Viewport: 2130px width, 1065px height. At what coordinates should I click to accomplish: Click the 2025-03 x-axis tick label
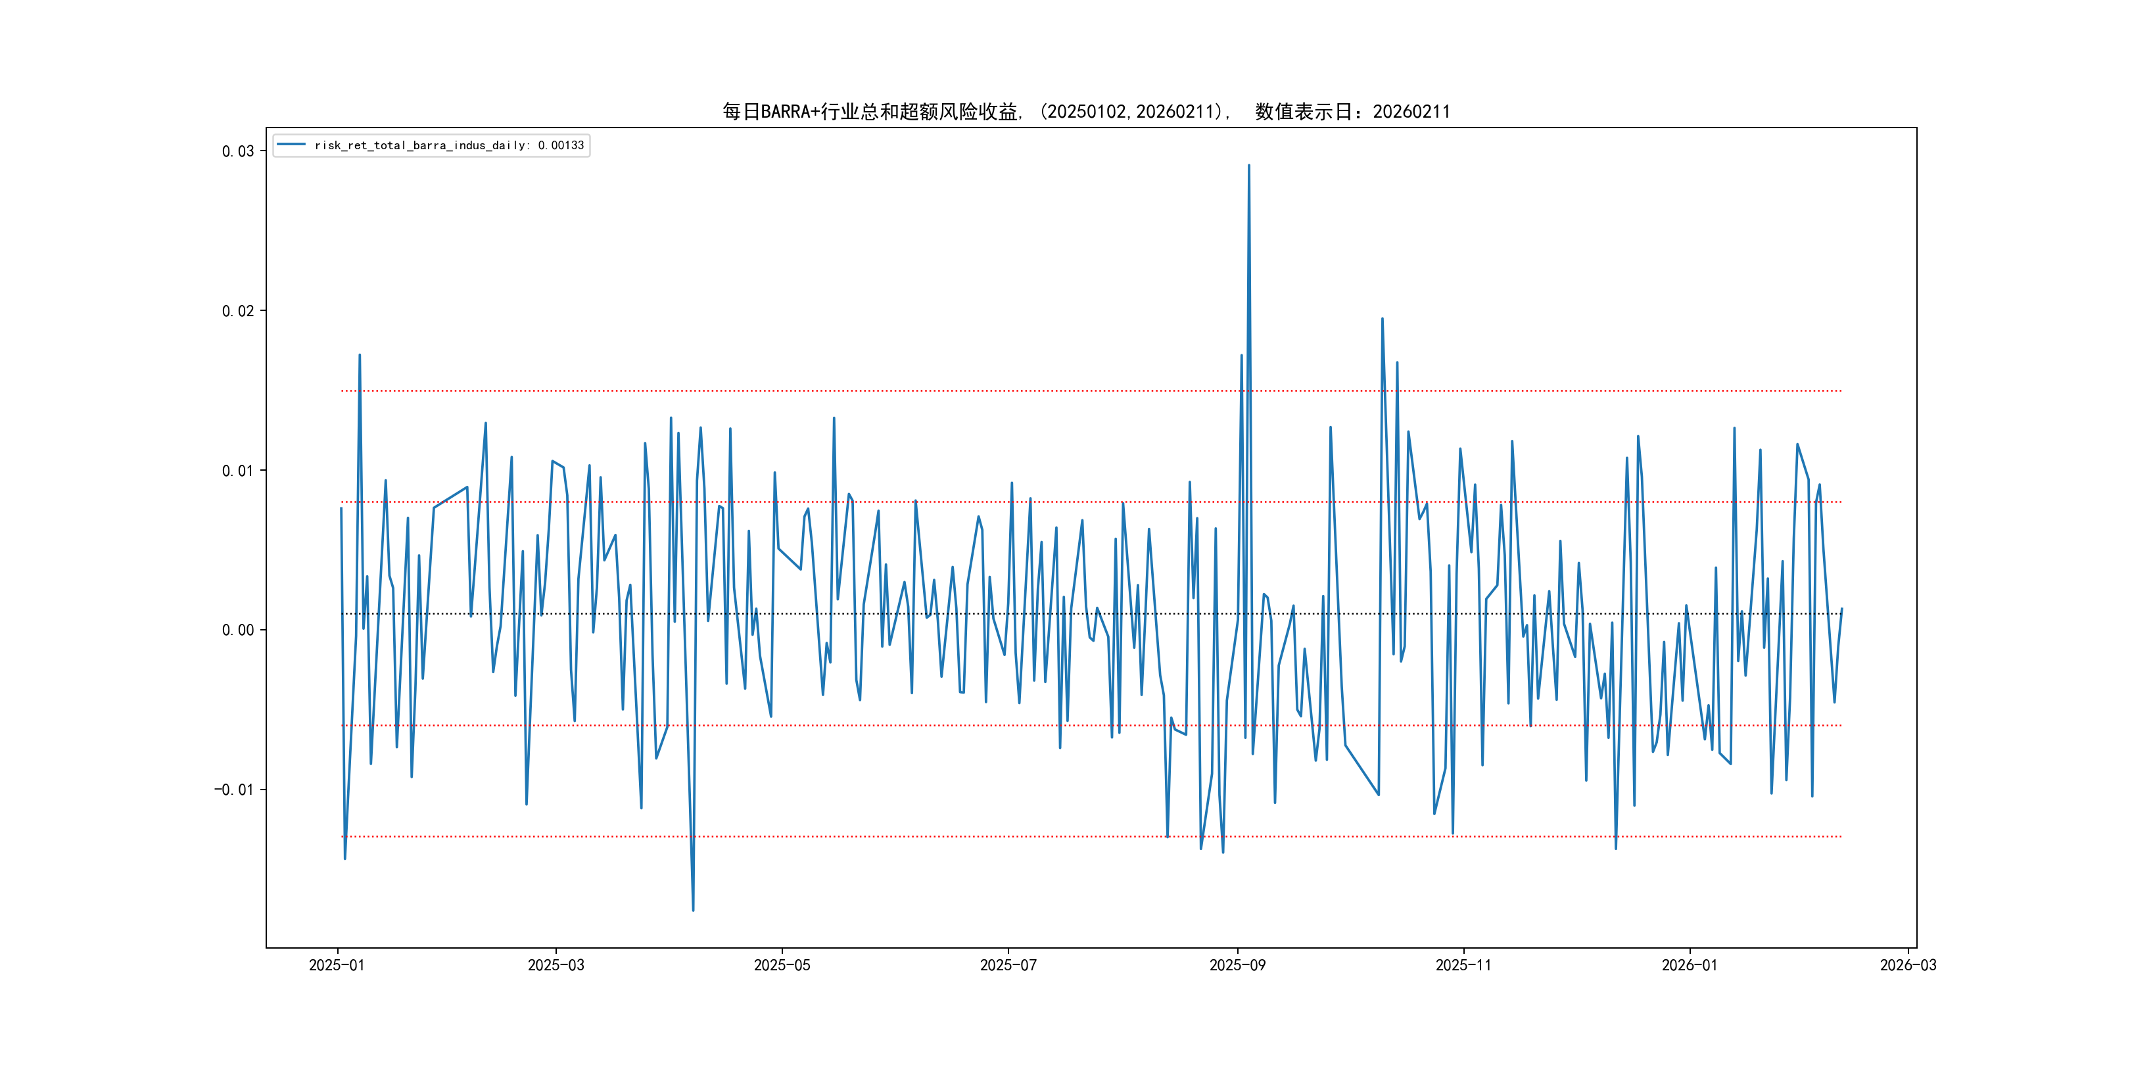tap(556, 965)
